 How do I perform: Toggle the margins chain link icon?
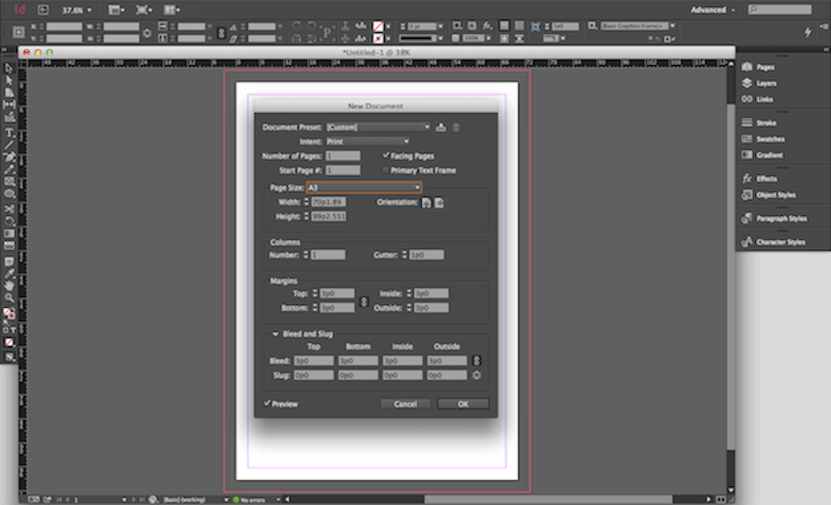364,301
